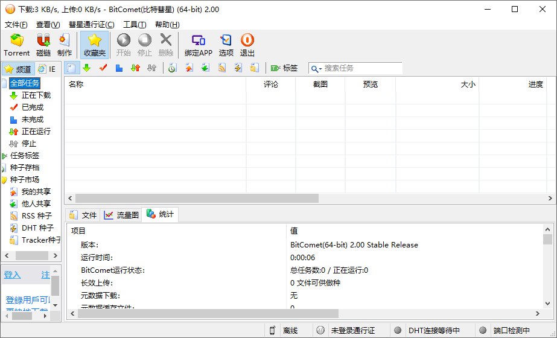Screen dimensions: 557x338
Task: Open a Torrent file from toolbar
Action: click(17, 45)
